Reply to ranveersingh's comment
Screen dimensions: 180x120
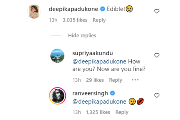[122, 112]
